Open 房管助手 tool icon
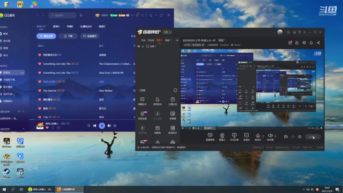The width and height of the screenshot is (343, 193). pos(157,101)
